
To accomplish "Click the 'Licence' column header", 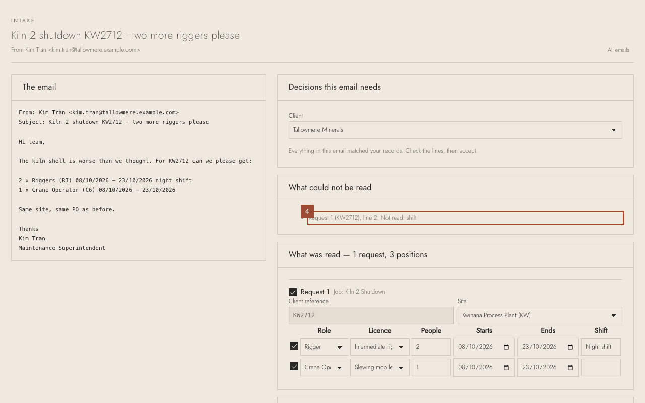I will point(380,331).
